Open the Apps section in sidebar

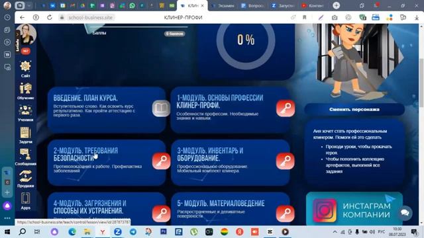(25, 201)
